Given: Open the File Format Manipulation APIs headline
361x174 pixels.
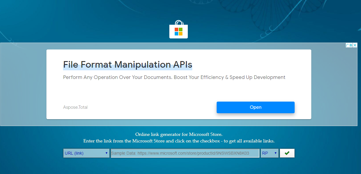Looking at the screenshot, I should [x=128, y=64].
